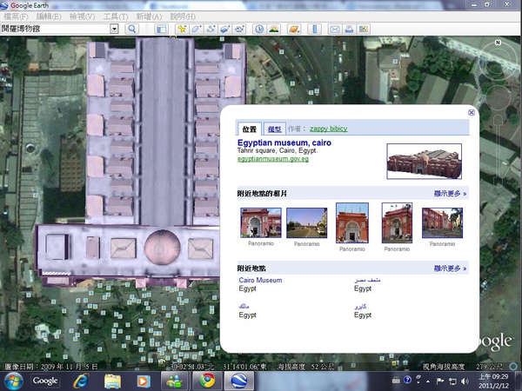Click the Egyptian museum, cairo title
Viewport: 522px width, 391px height.
[284, 142]
